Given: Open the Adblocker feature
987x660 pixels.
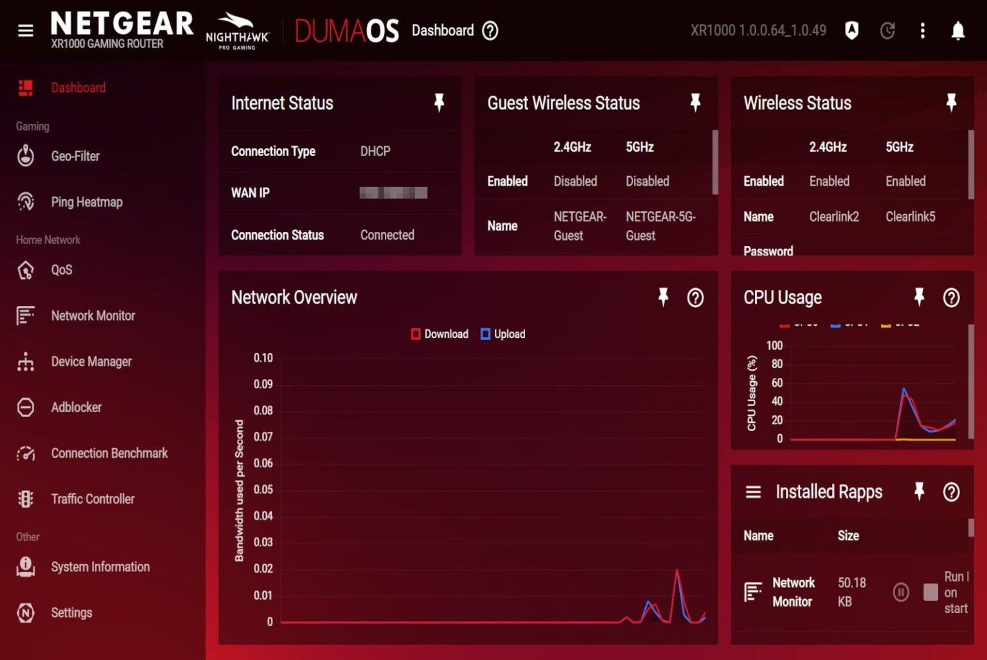Looking at the screenshot, I should 76,407.
